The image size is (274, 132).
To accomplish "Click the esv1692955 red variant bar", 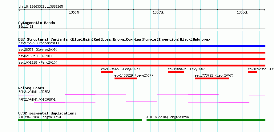I will point(252,72).
